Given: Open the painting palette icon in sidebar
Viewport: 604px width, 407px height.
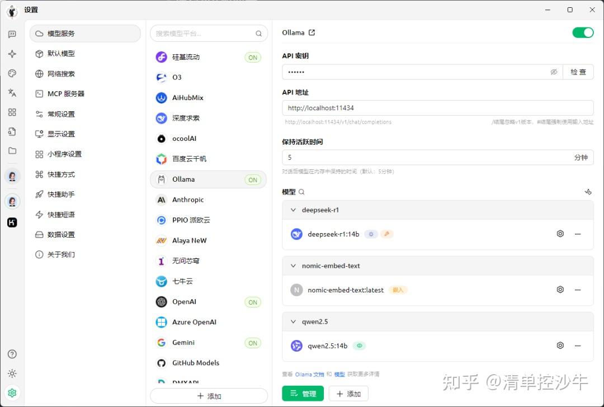Looking at the screenshot, I should (12, 73).
